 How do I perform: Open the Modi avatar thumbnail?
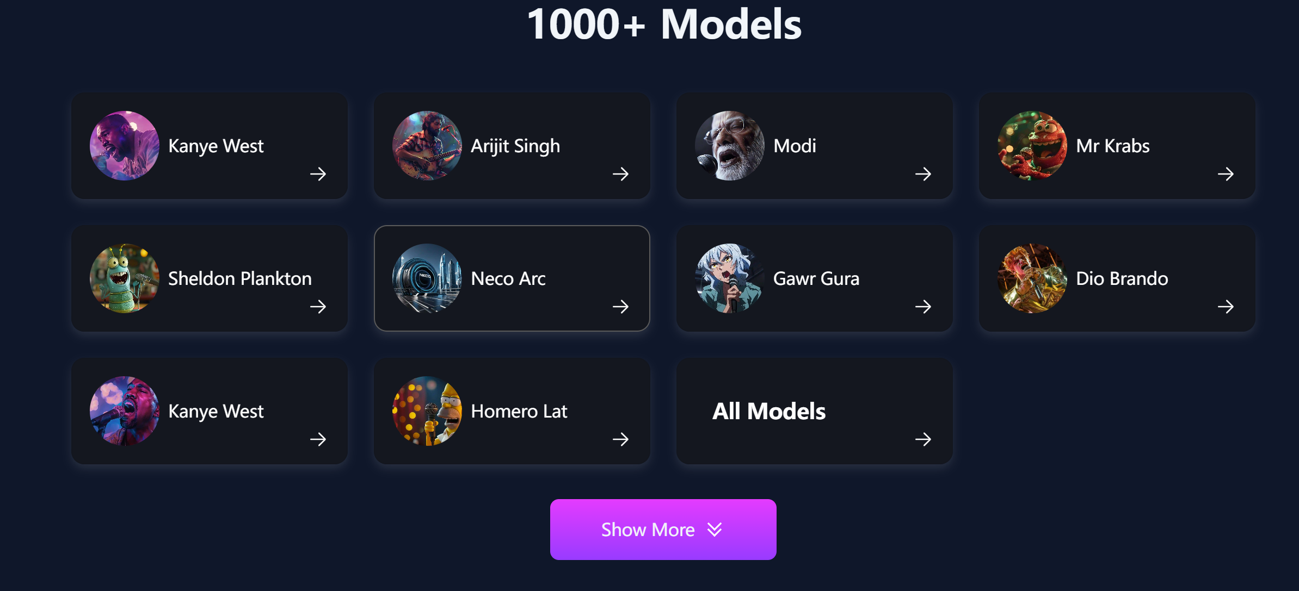[x=730, y=146]
